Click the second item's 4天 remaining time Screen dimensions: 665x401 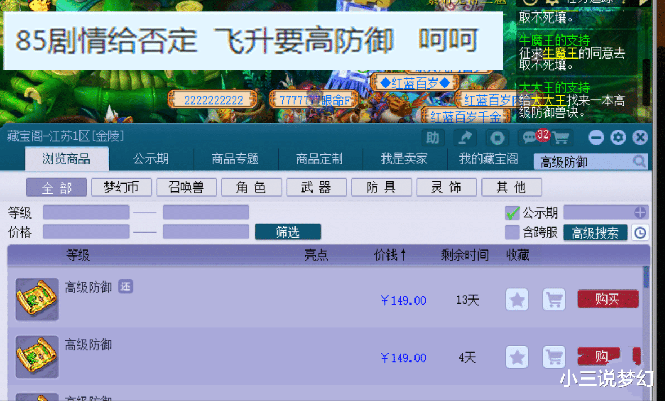tap(467, 358)
